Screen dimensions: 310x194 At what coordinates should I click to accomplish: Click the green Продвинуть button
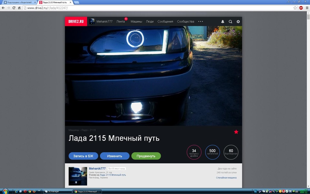pyautogui.click(x=146, y=156)
